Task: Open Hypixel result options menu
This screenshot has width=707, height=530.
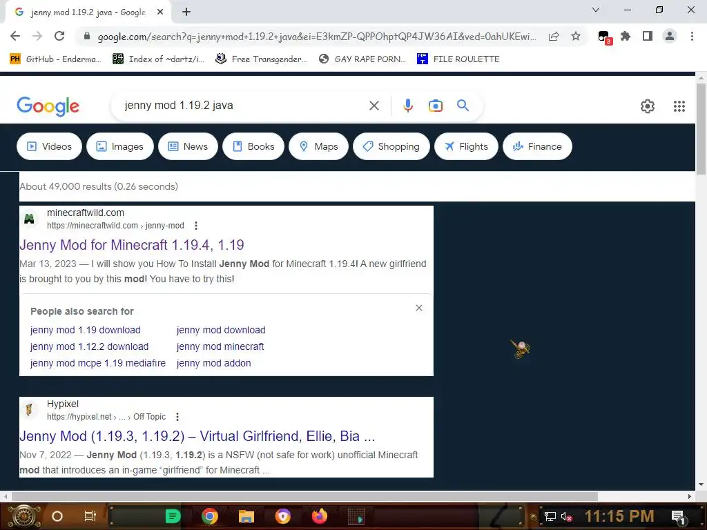Action: 177,416
